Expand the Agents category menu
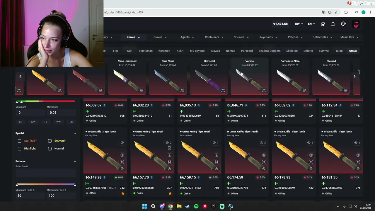The image size is (375, 211). [187, 37]
